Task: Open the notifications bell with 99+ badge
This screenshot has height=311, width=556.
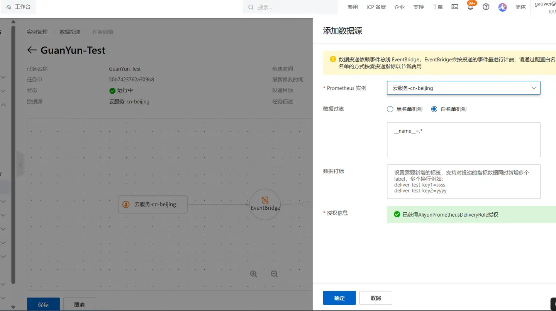Action: 470,7
